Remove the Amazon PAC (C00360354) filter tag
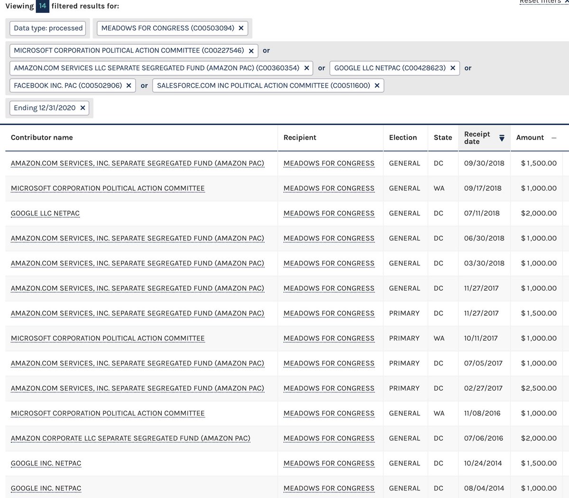 click(307, 68)
